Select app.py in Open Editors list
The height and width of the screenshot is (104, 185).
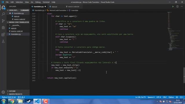[17, 16]
